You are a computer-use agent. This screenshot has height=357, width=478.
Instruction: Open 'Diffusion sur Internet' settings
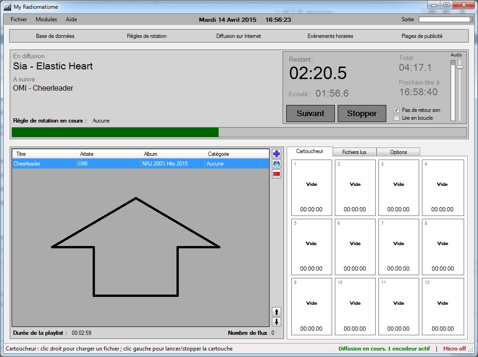point(239,36)
